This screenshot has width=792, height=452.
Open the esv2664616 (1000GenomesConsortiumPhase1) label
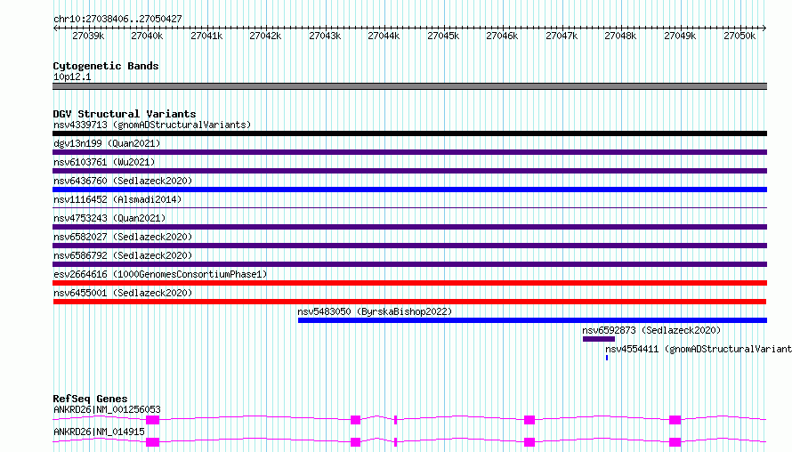[x=160, y=274]
